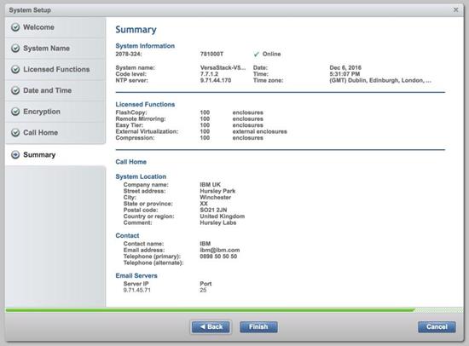The height and width of the screenshot is (346, 469).
Task: Click the postal code value SO21 2JN
Action: [213, 210]
